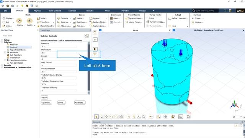Open Replace Zone dialog
245x138 pixels.
pyautogui.click(x=98, y=26)
